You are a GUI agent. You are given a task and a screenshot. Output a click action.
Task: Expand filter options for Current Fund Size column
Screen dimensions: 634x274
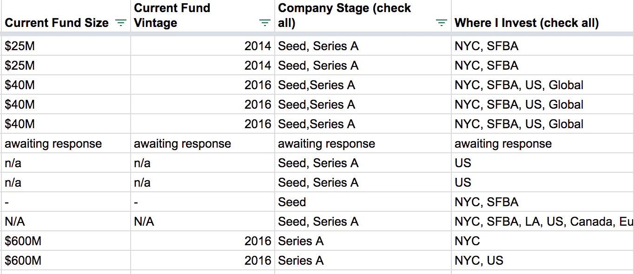click(x=120, y=22)
